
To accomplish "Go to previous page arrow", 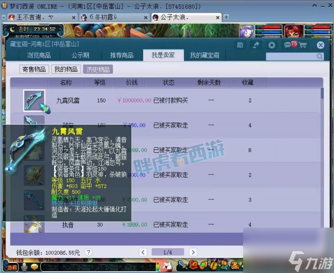I will (143, 252).
